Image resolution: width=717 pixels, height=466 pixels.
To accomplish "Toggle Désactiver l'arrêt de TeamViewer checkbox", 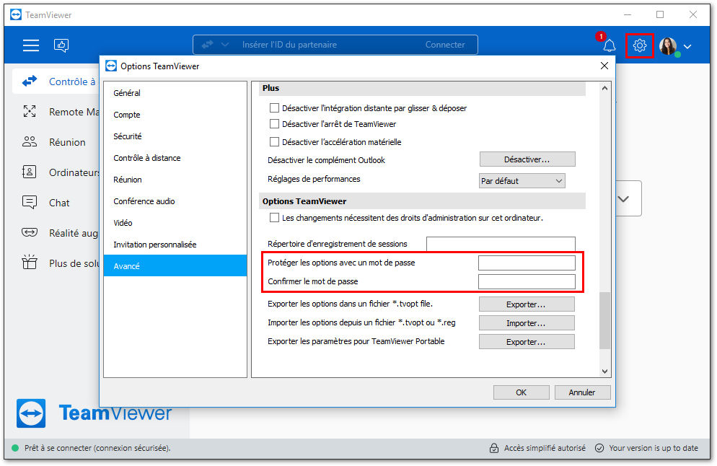I will [274, 124].
